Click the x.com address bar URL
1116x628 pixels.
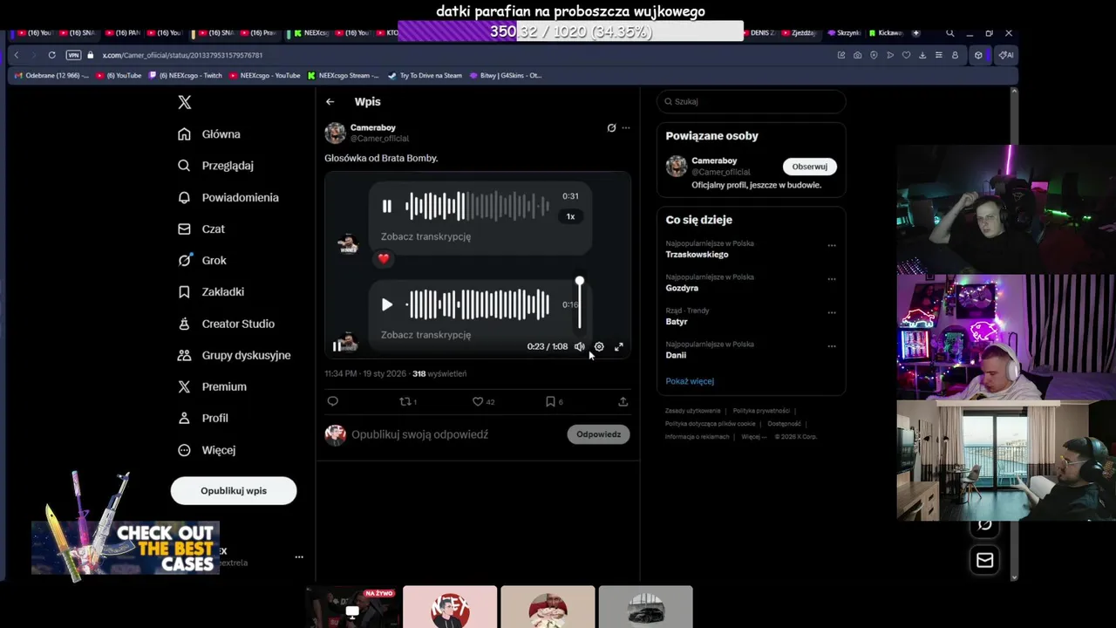182,55
